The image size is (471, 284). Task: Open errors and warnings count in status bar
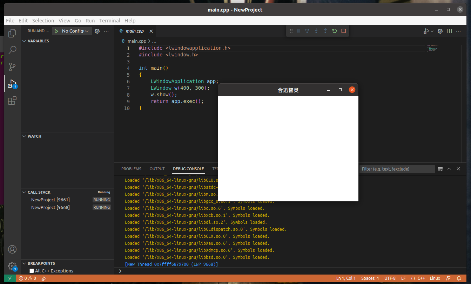[x=27, y=278]
